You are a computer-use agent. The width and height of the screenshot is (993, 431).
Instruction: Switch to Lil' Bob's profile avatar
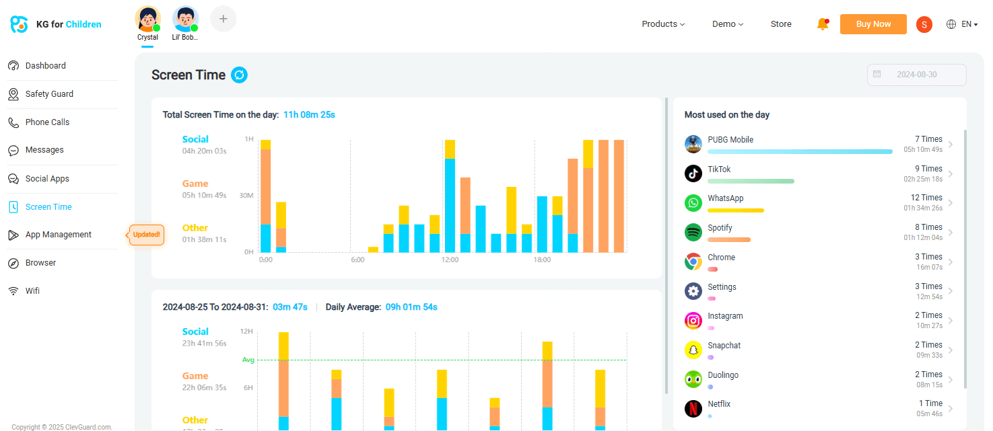(x=185, y=19)
